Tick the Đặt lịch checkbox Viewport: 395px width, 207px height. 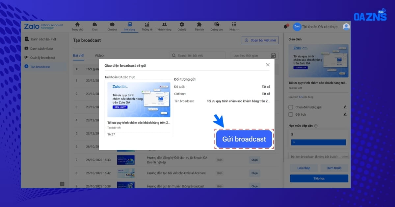[291, 114]
